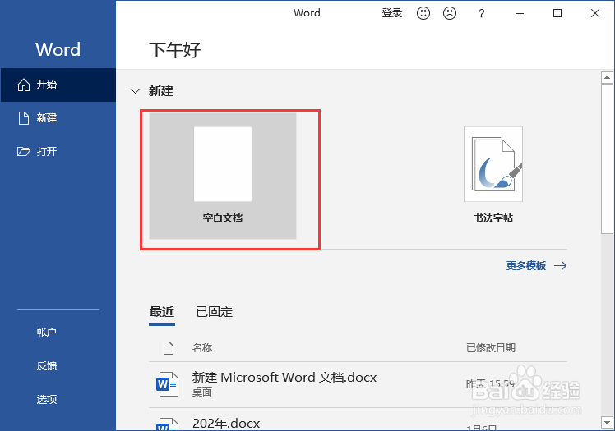Open the 打开 page in sidebar
Image resolution: width=615 pixels, height=431 pixels.
[58, 152]
